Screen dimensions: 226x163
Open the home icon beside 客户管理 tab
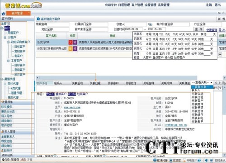pos(3,14)
